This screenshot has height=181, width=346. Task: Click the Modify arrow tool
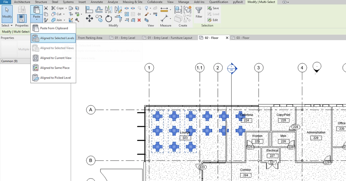tap(7, 13)
